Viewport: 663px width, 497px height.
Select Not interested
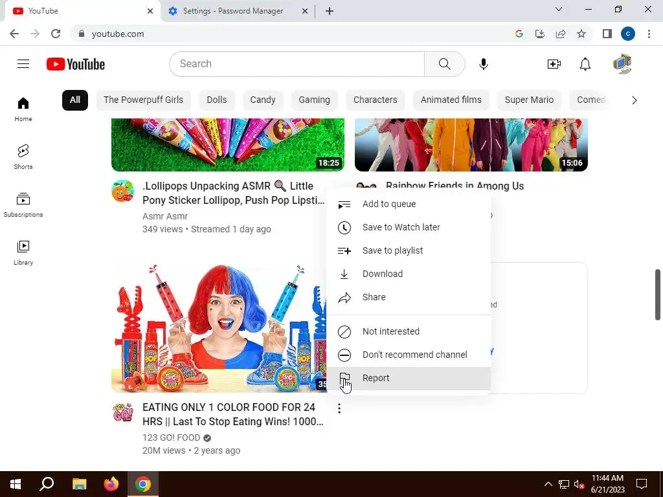point(409,332)
